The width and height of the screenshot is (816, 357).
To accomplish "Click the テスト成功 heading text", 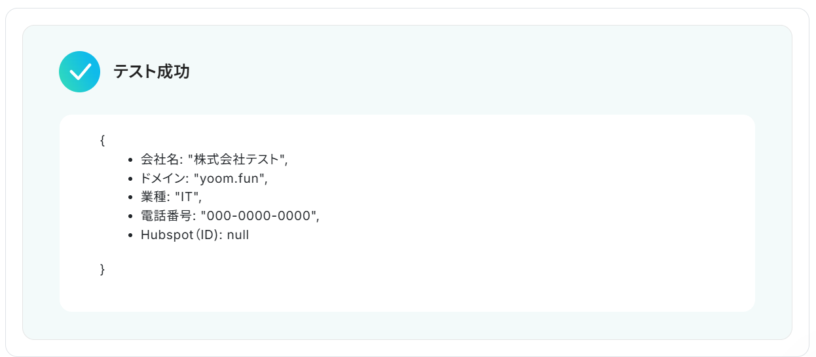I will (x=151, y=72).
